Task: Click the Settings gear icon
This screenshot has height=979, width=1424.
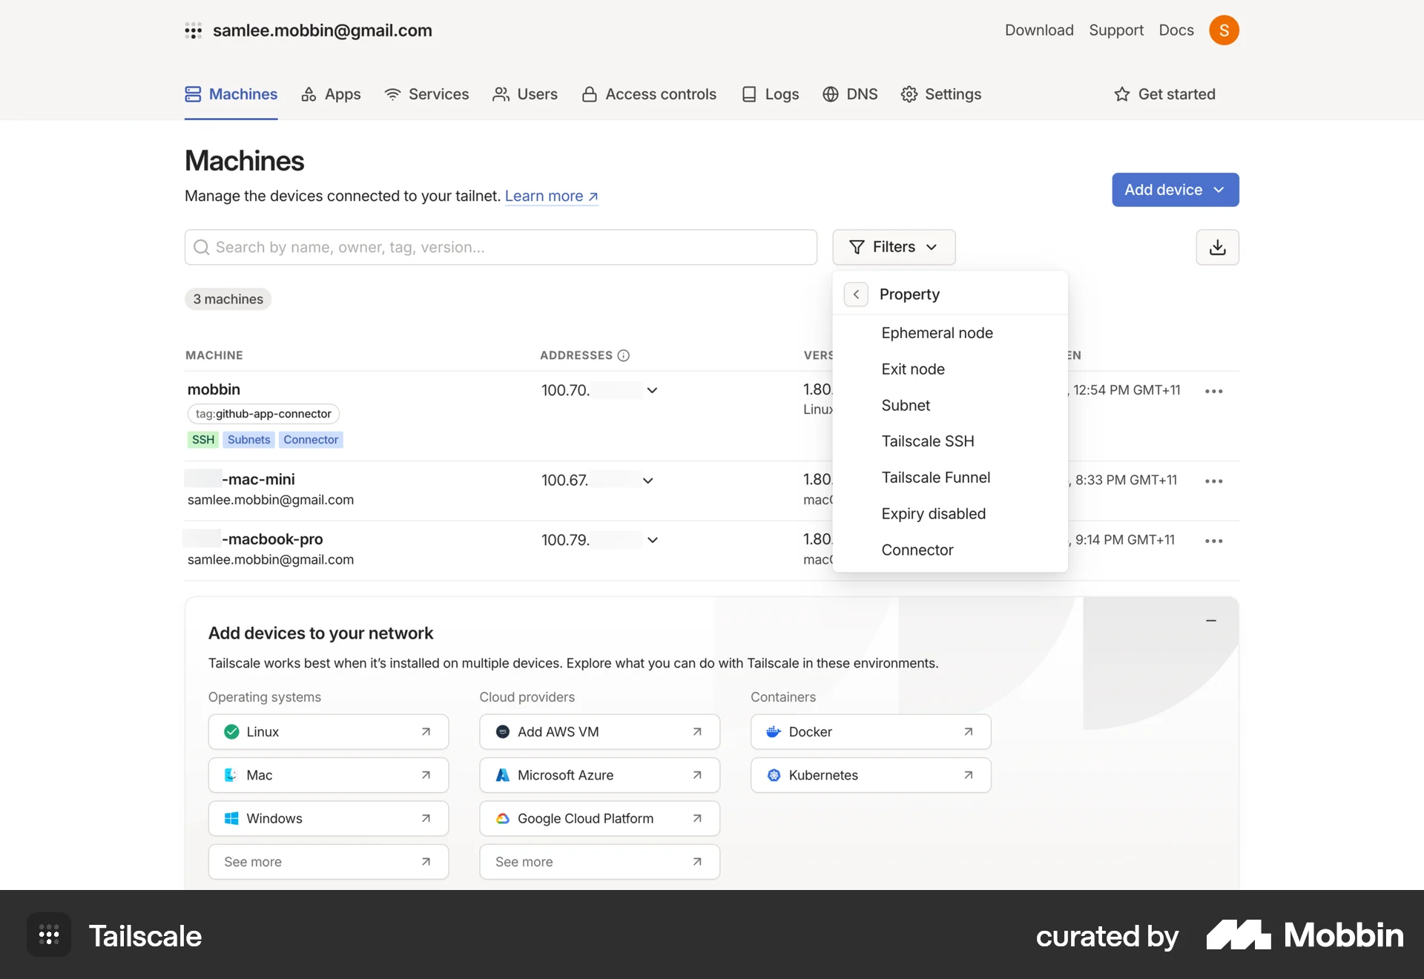Action: tap(909, 94)
